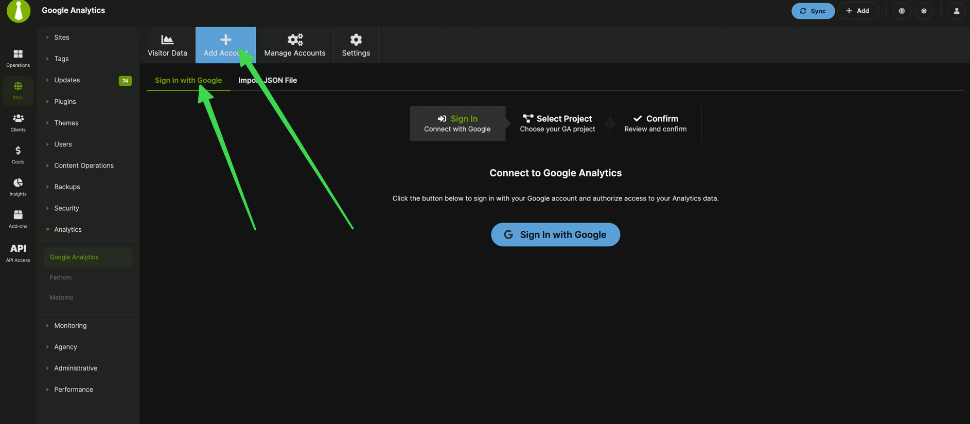
Task: Click the Confirm checkmark step icon
Action: click(638, 119)
